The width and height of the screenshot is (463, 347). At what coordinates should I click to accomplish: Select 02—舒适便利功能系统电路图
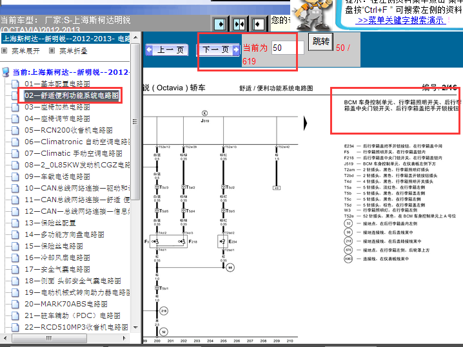tap(72, 95)
